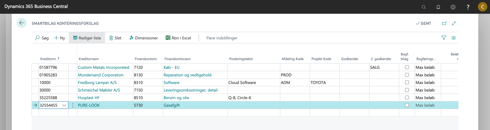
Task: Click Projekt Kode column header
Action: [321, 59]
